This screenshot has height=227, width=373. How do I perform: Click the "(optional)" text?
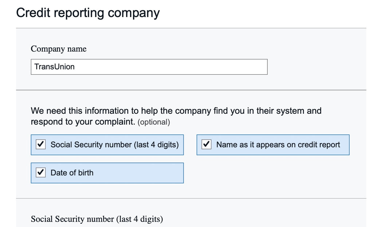154,122
